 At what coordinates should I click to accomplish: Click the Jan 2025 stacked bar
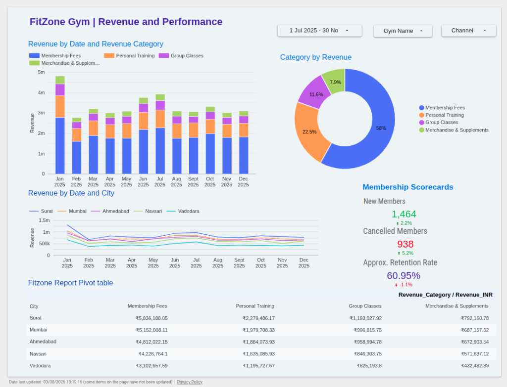[x=60, y=125]
